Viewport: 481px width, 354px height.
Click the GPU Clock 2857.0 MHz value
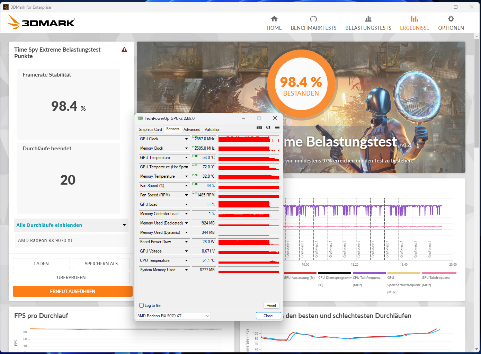(204, 139)
